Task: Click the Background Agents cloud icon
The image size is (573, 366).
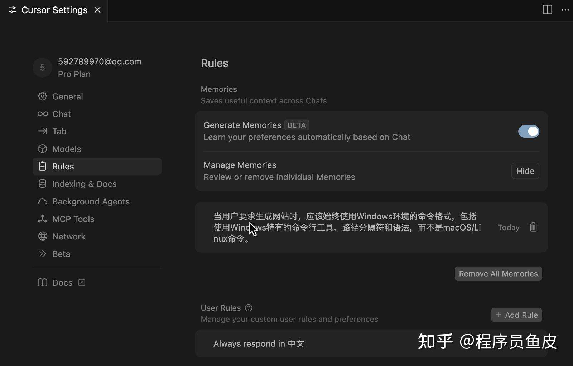Action: 43,202
